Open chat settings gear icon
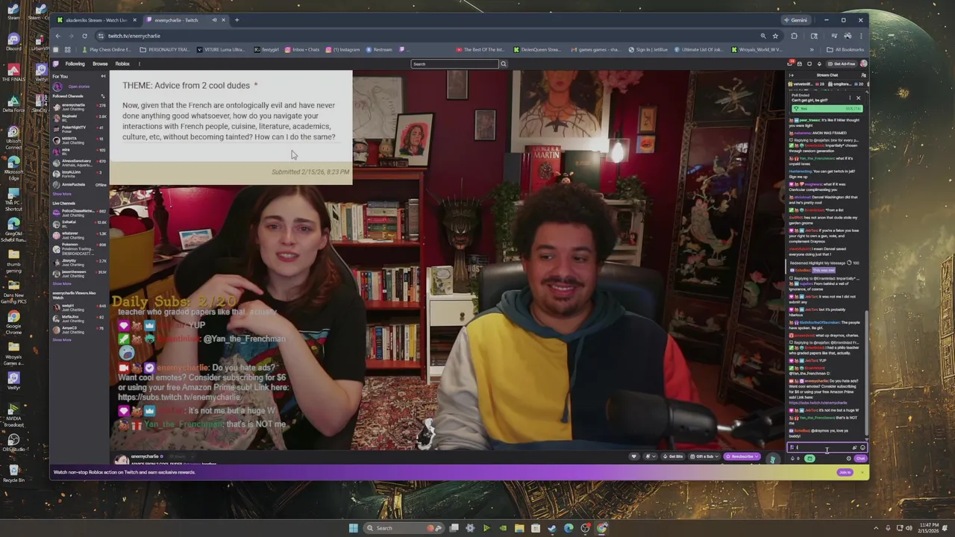 tap(848, 458)
